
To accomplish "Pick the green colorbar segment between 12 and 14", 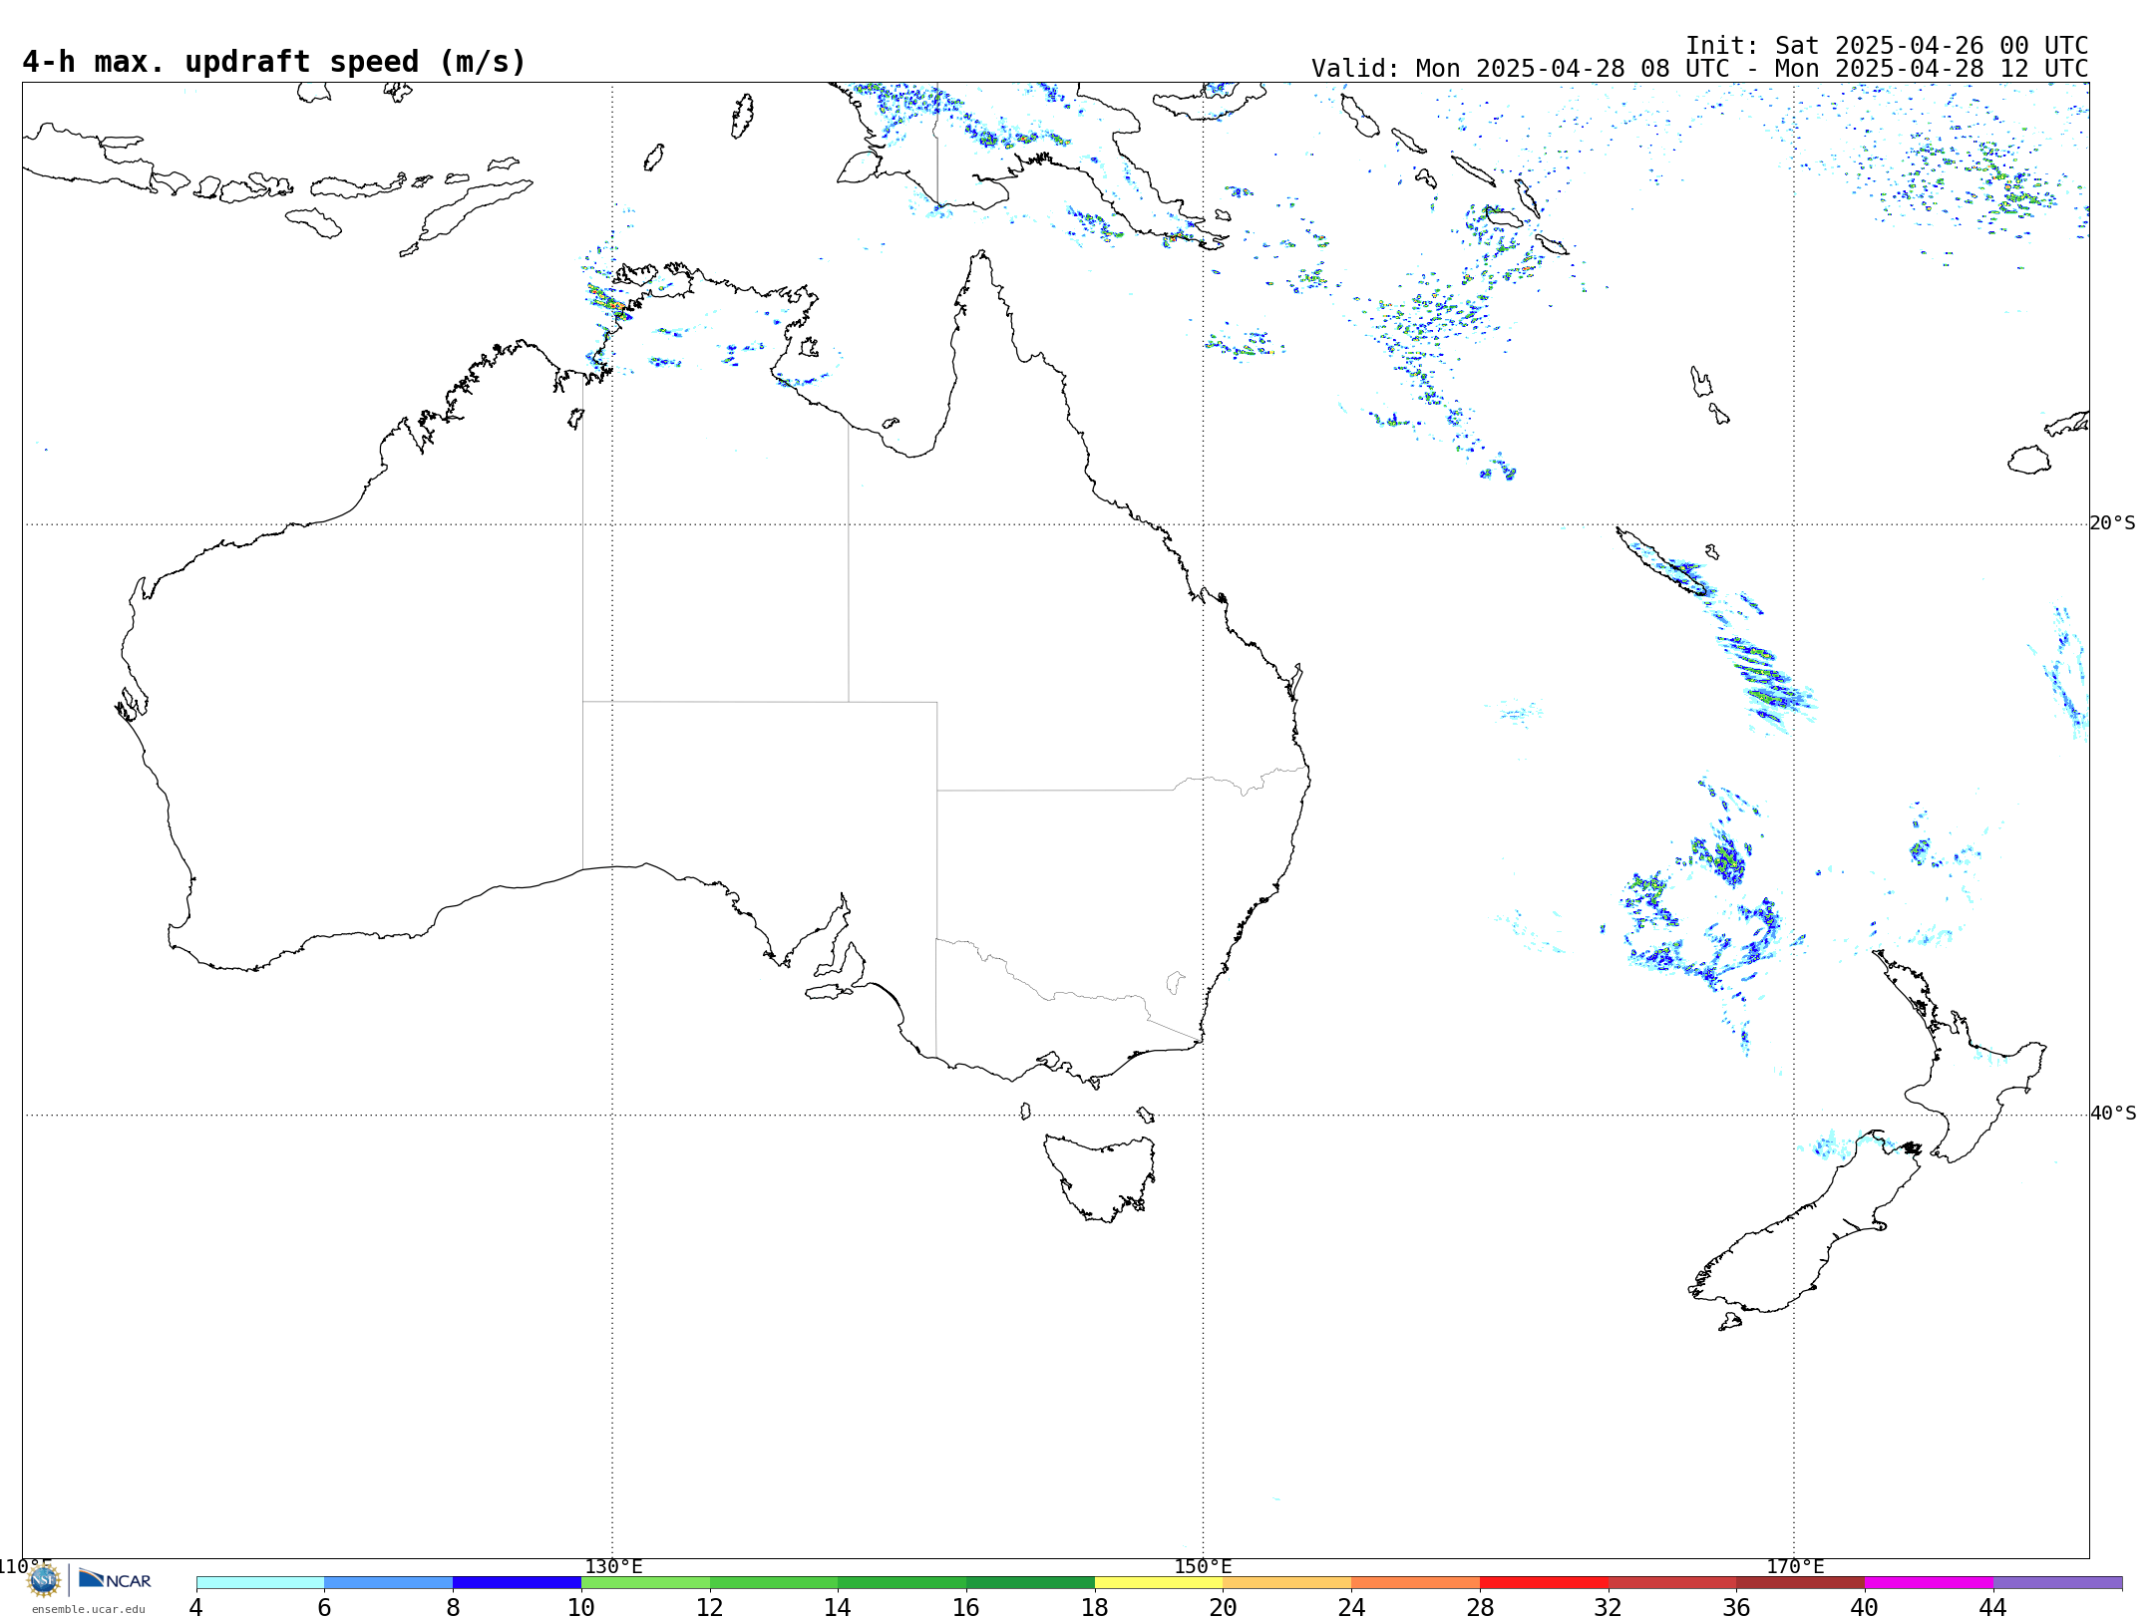I will click(774, 1583).
